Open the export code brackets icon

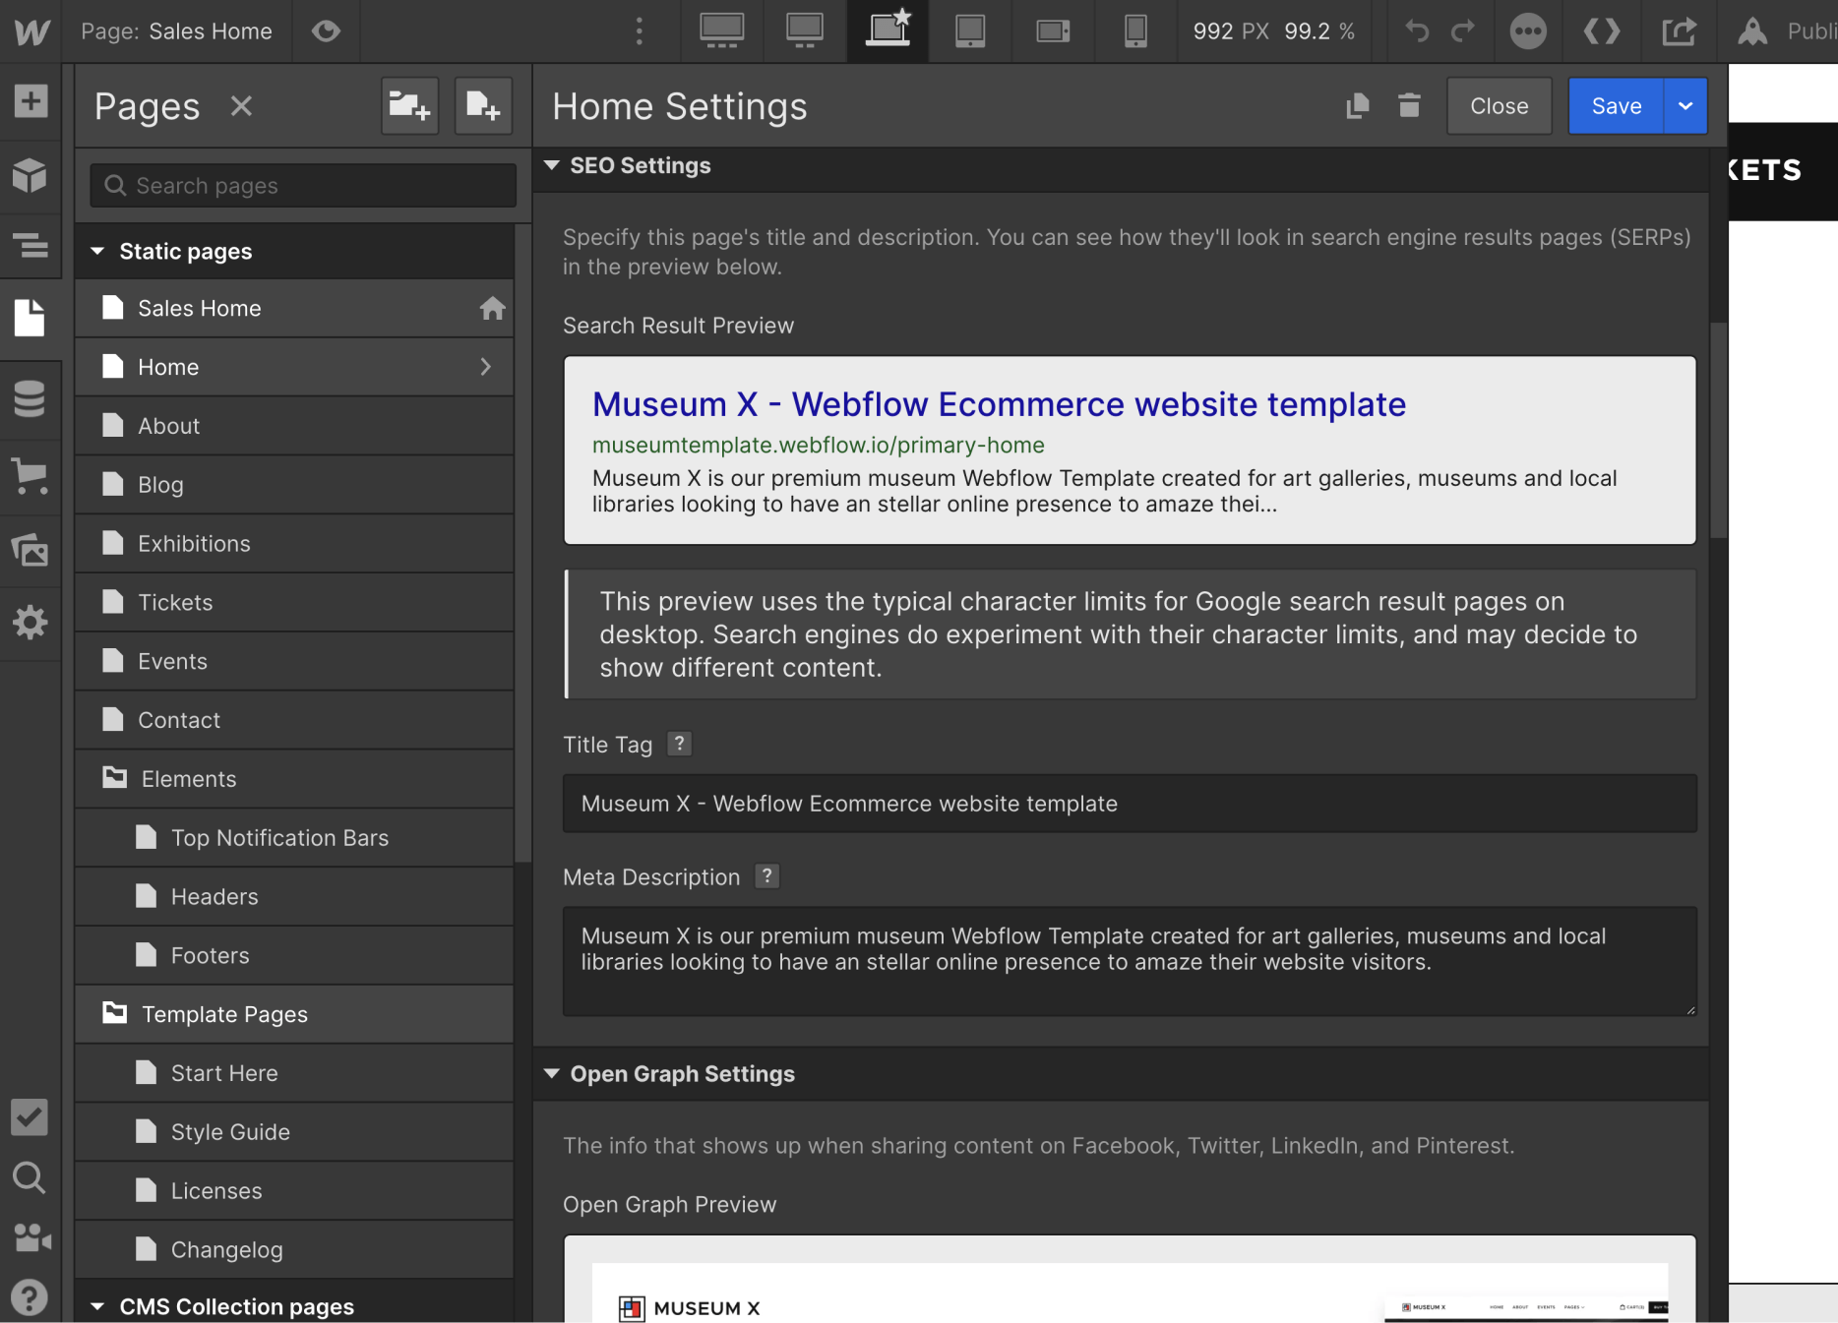click(1602, 31)
